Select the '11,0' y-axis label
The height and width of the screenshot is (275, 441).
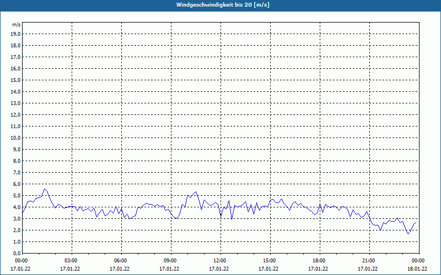point(15,127)
